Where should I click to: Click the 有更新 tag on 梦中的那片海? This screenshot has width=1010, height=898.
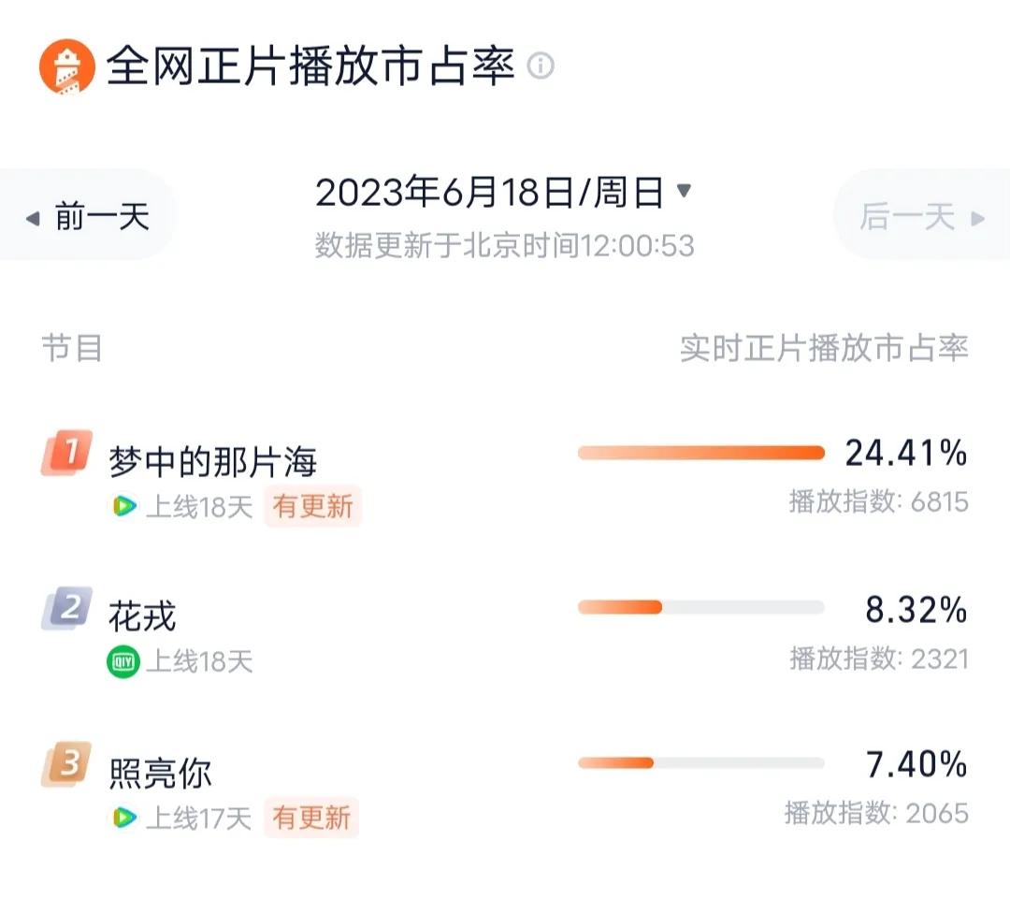pyautogui.click(x=312, y=506)
